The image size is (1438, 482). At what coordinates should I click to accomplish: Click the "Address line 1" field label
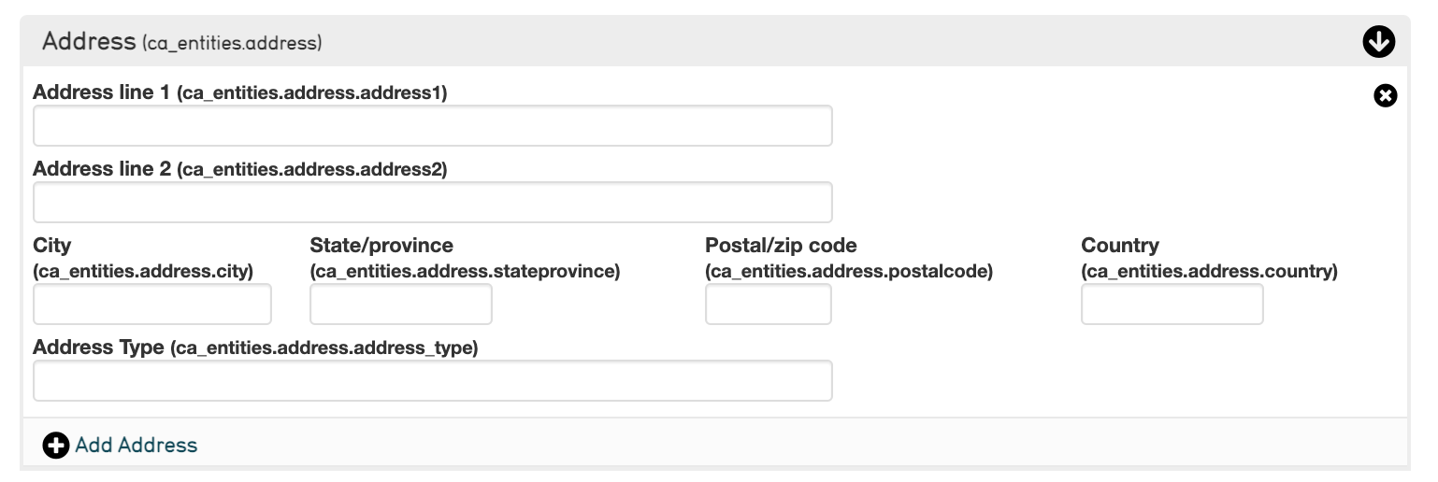click(103, 92)
